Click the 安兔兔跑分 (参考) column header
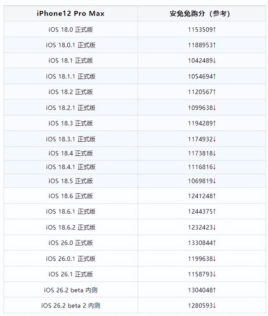 point(200,13)
